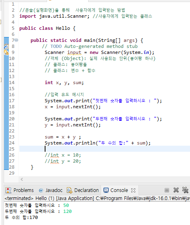Screen dimensions: 190x225
Task: Click the Declaration tab icon
Action: tap(70, 190)
